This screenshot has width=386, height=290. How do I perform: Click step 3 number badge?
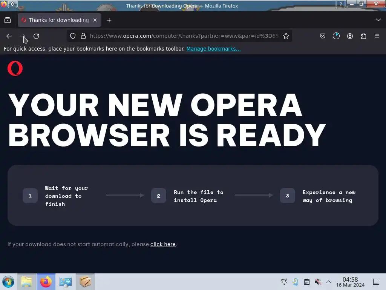coord(288,196)
